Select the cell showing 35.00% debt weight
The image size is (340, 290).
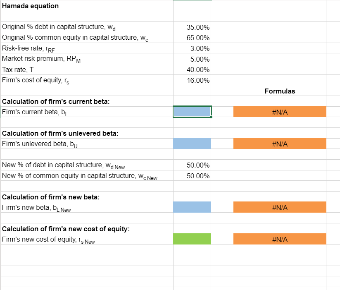192,27
